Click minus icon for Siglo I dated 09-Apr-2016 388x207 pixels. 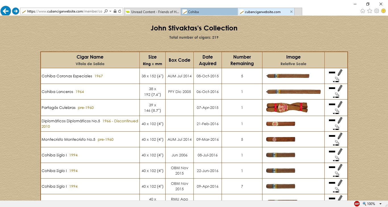coord(332,183)
